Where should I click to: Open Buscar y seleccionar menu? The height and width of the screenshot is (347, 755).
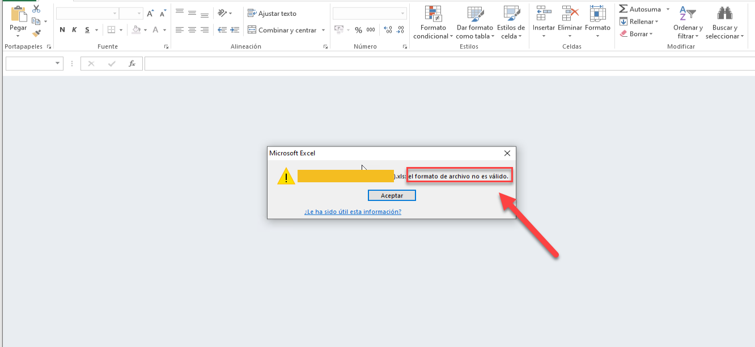(725, 23)
